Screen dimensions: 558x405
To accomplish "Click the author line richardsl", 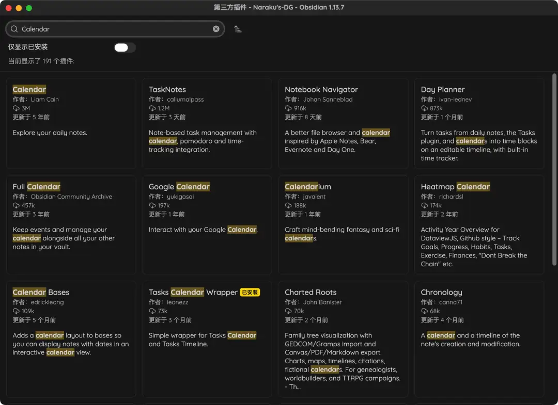I will (442, 197).
